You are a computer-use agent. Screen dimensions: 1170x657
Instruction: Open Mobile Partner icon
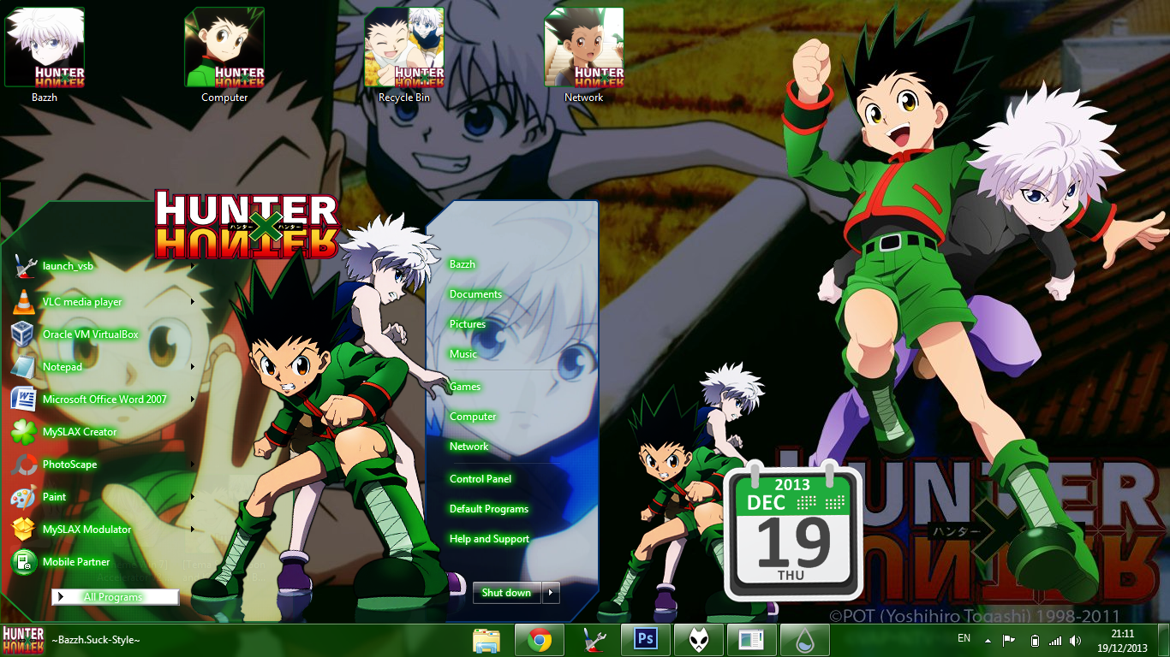[x=23, y=562]
